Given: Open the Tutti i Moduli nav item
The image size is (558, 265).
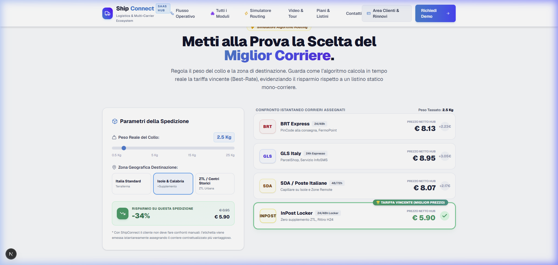Looking at the screenshot, I should 223,13.
